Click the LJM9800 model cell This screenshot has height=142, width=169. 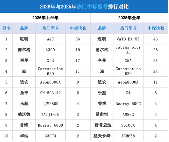click(50, 103)
